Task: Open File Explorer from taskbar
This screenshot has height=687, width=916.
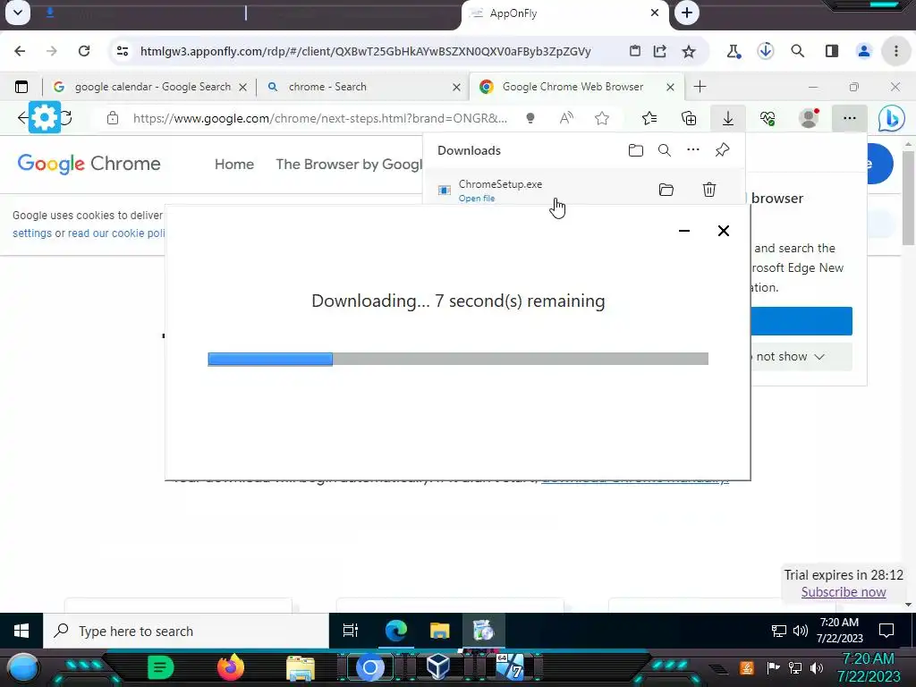Action: pyautogui.click(x=439, y=631)
